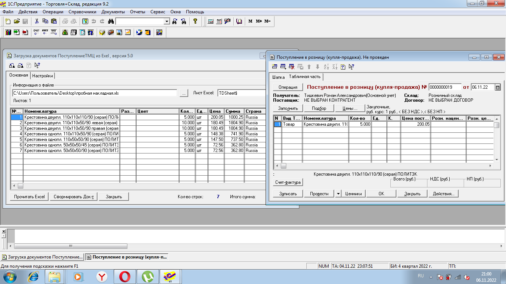This screenshot has width=506, height=284.
Task: Open the dropdown arrow next to Провести
Action: click(x=338, y=194)
